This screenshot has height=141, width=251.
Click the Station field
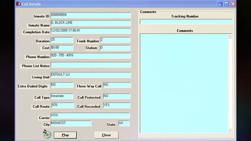115,48
